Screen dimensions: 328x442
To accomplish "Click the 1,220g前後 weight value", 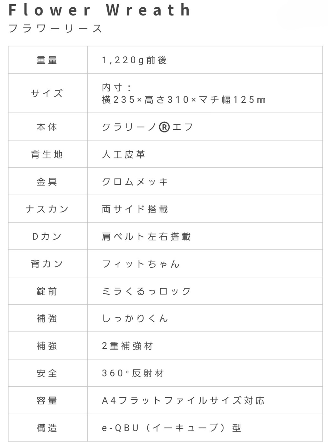I will point(135,60).
